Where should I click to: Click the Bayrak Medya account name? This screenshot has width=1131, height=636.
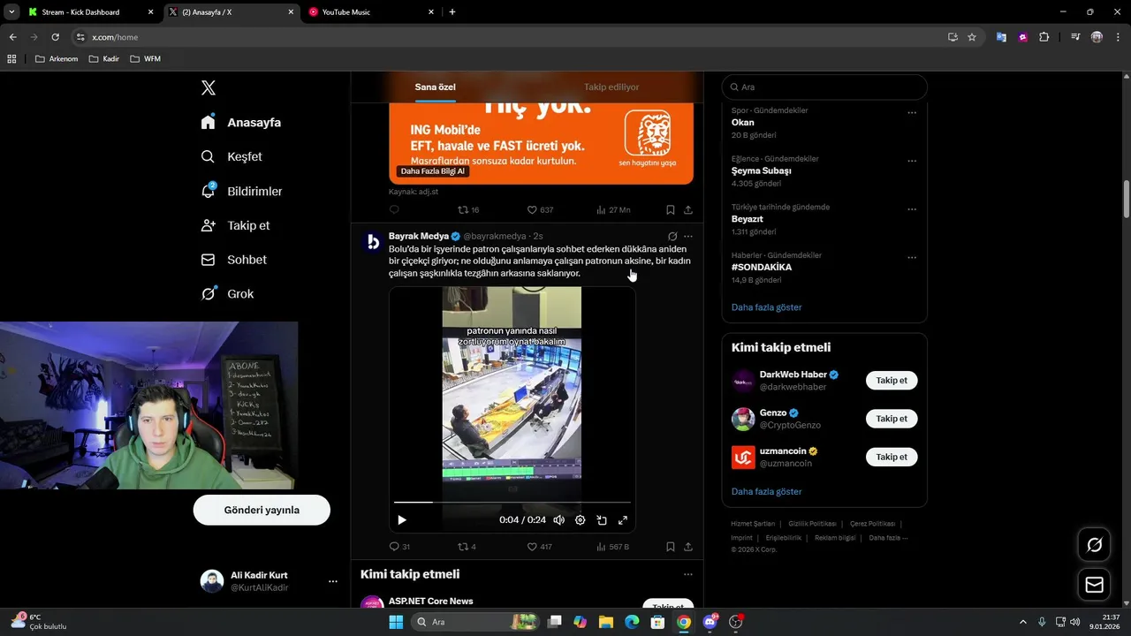tap(419, 237)
